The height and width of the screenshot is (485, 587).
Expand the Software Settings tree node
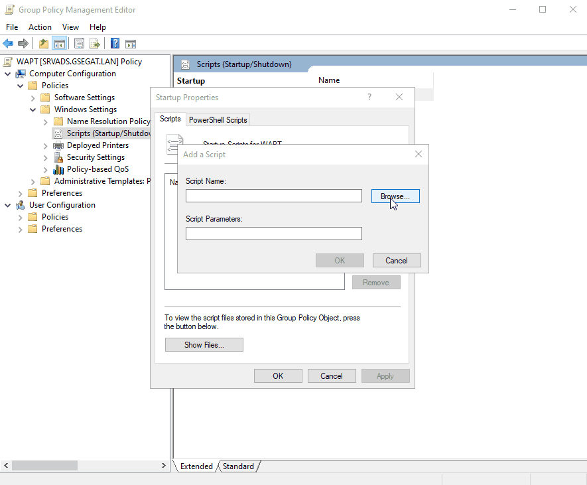pyautogui.click(x=33, y=98)
